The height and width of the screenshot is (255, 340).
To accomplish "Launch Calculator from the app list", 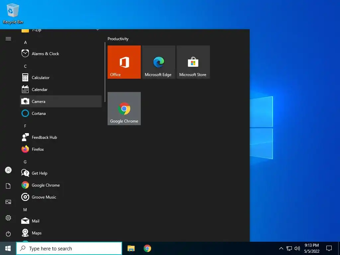I will (61, 77).
